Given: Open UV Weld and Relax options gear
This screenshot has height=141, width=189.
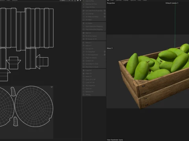Looking at the screenshot, I should click(x=105, y=17).
